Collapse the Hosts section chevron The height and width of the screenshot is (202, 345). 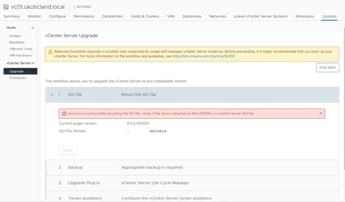pyautogui.click(x=33, y=28)
